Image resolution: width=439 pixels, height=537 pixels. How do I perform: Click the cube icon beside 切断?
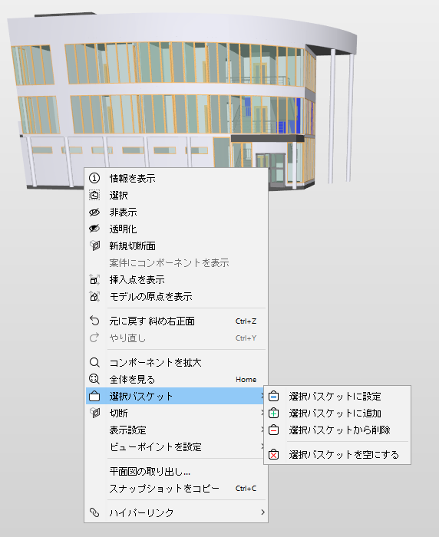[94, 413]
